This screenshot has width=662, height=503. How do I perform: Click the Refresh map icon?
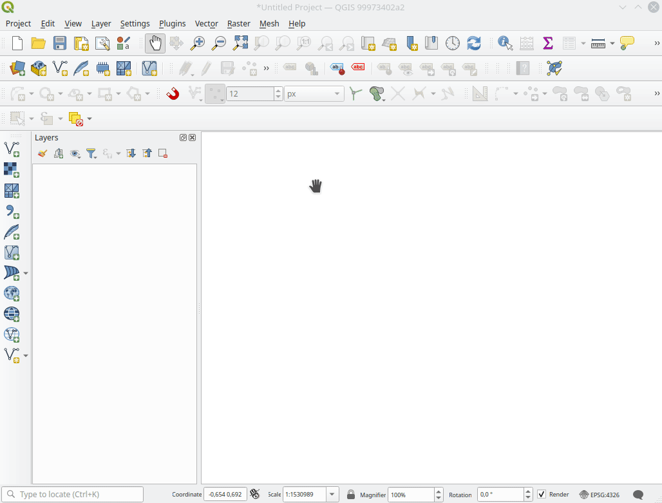474,43
